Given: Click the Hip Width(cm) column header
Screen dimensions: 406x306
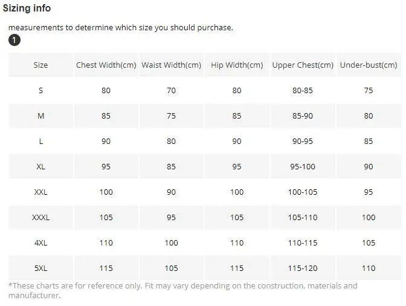Looking at the screenshot, I should click(237, 65).
